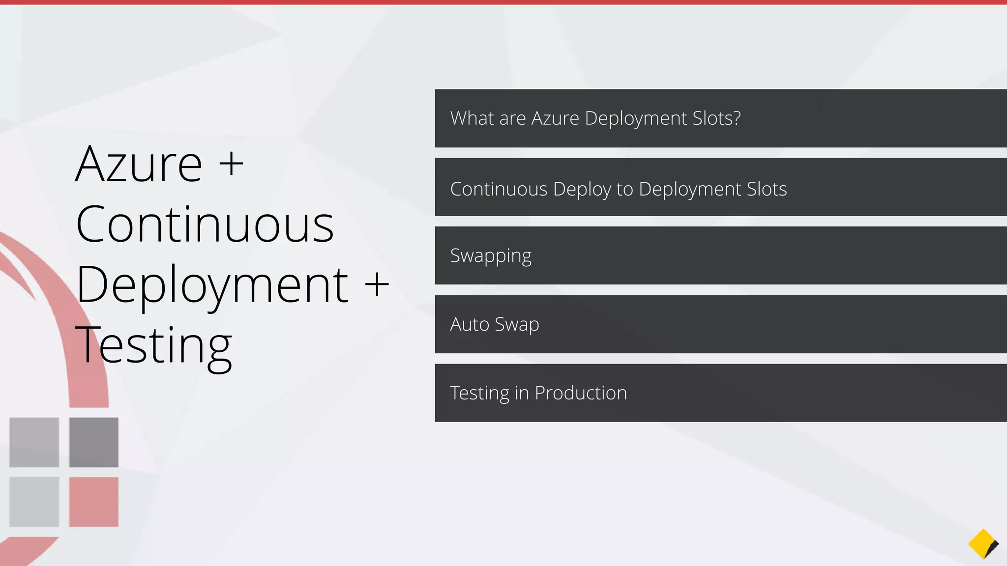Select 'Continuous Deploy to Deployment Slots' box
Image resolution: width=1007 pixels, height=566 pixels.
721,187
